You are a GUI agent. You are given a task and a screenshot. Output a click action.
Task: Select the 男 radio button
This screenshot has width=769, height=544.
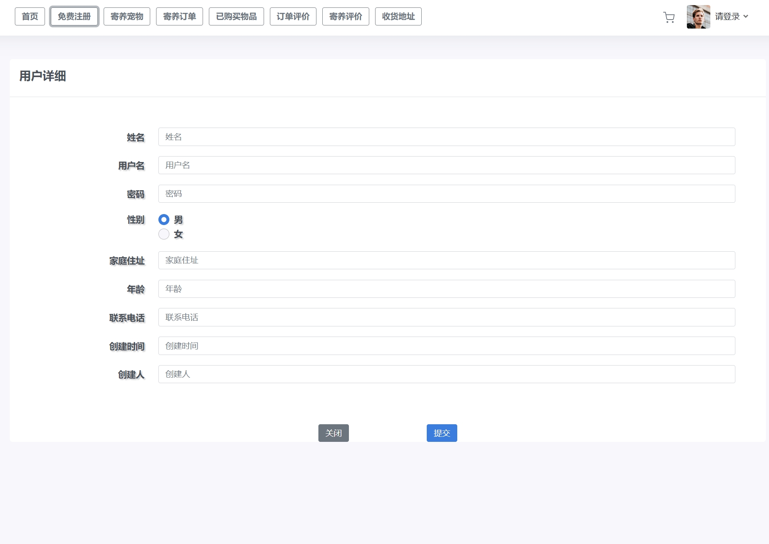164,220
